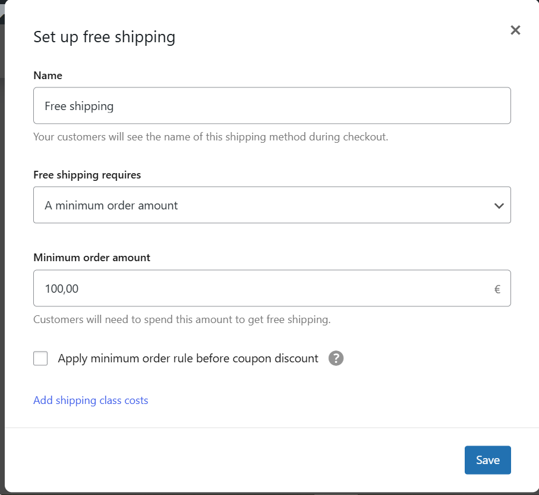Click the help icon beside coupon discount
Image resolution: width=539 pixels, height=495 pixels.
coord(336,358)
